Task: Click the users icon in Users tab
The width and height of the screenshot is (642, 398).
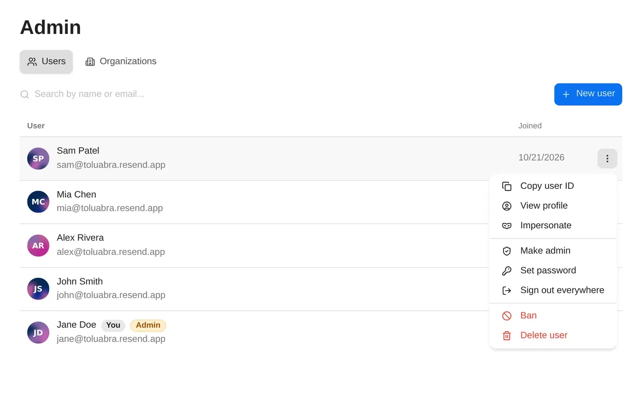Action: pos(32,61)
